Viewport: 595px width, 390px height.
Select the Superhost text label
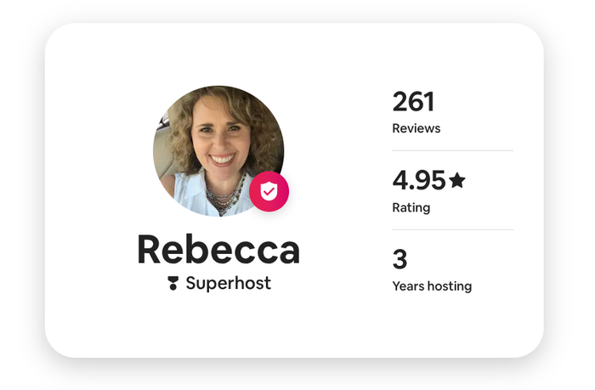tap(228, 284)
